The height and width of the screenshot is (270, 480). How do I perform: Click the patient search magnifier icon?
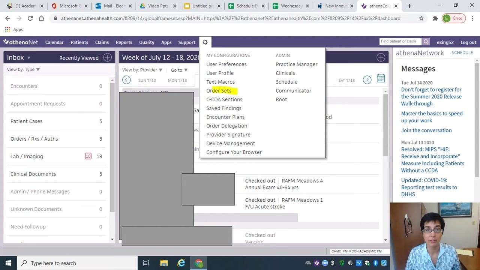click(x=426, y=42)
